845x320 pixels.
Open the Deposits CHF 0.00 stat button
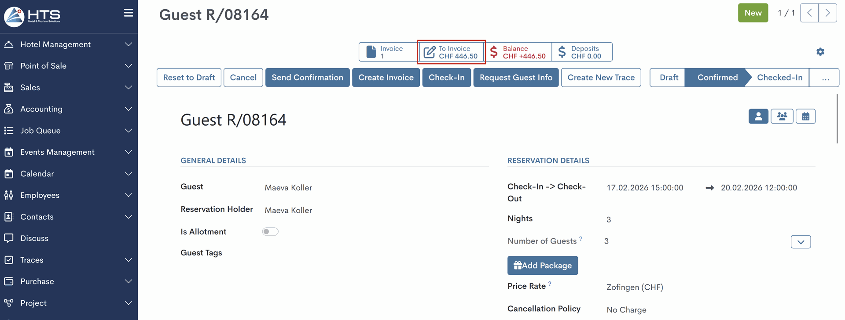pos(581,52)
